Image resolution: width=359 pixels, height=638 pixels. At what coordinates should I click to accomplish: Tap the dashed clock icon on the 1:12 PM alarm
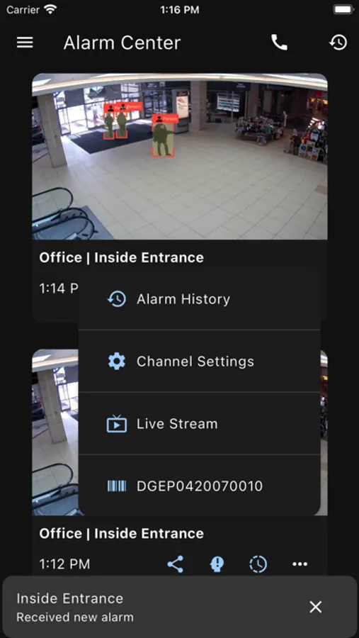pyautogui.click(x=258, y=564)
